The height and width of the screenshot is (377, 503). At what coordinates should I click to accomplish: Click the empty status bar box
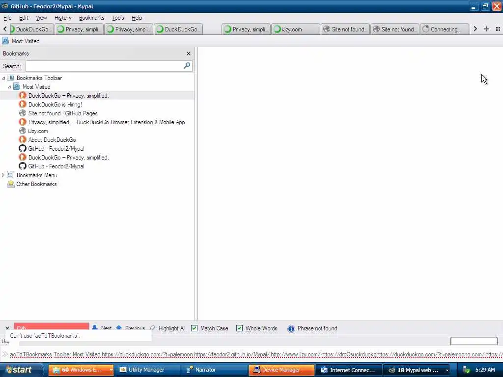pos(474,341)
